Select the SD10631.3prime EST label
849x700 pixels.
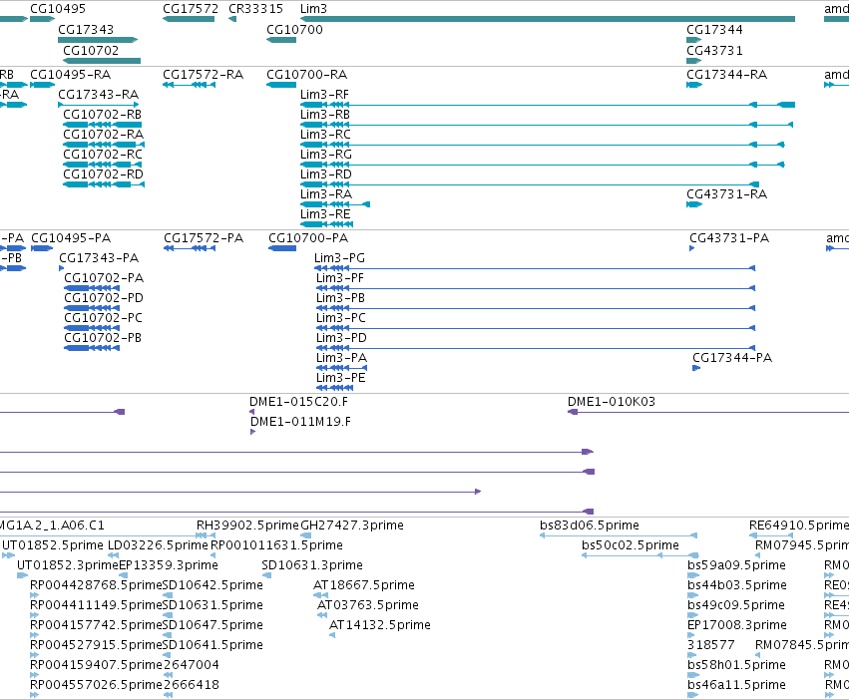pyautogui.click(x=312, y=565)
